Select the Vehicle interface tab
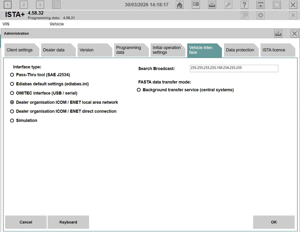The height and width of the screenshot is (232, 300). point(204,50)
